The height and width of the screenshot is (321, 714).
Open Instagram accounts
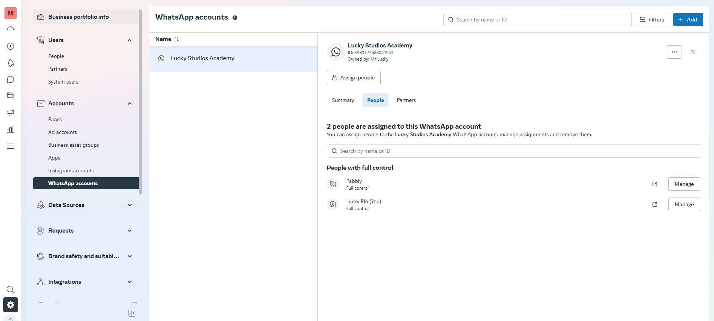coord(71,170)
